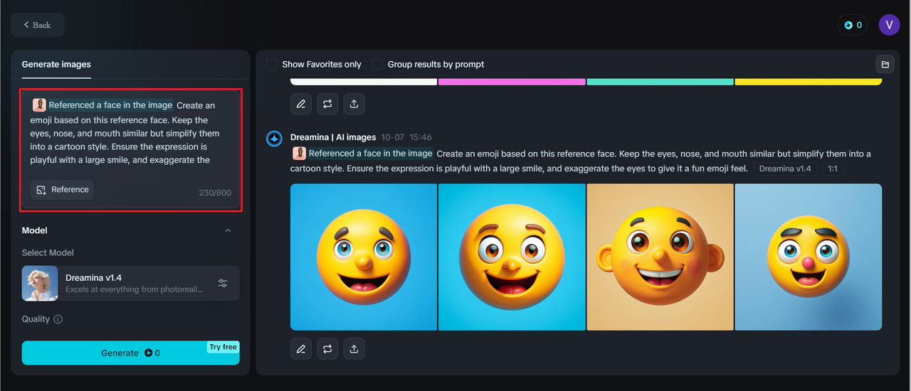
Task: Click the yellow image strip at top
Action: pyautogui.click(x=809, y=82)
